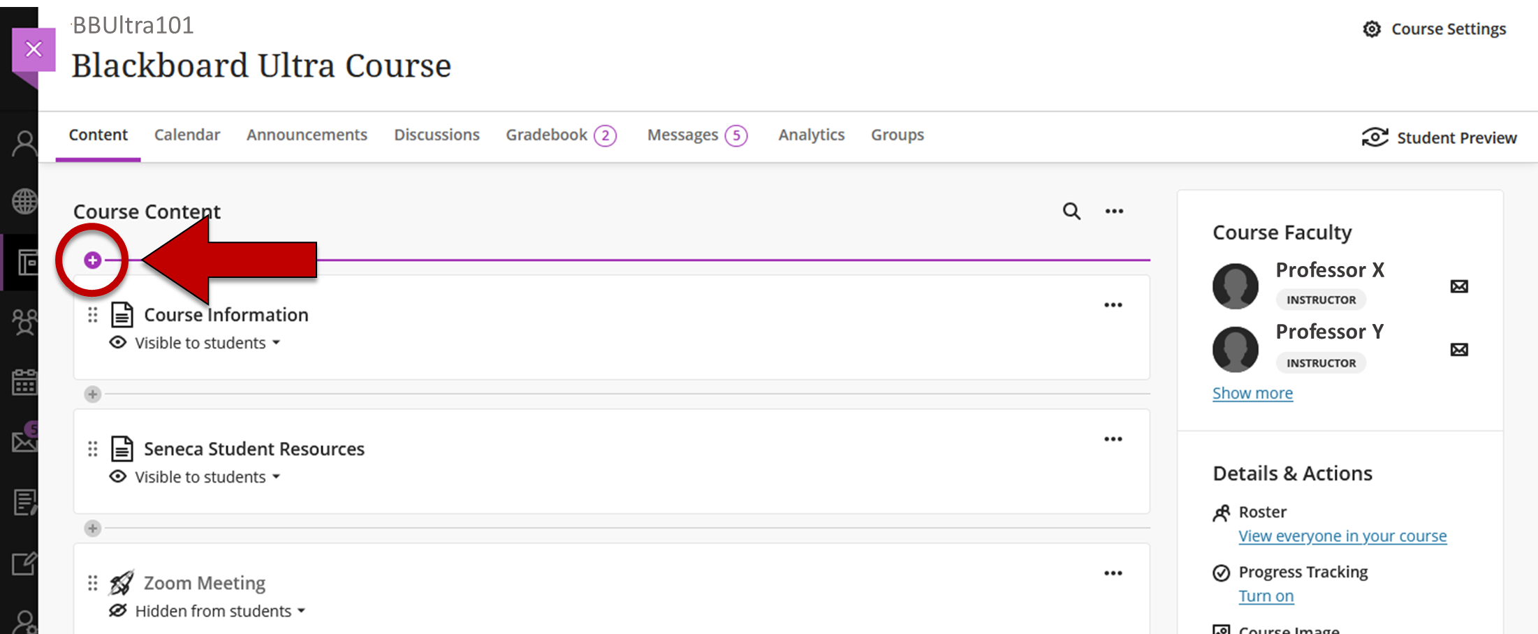The height and width of the screenshot is (634, 1538).
Task: Message Professor Y via envelope icon
Action: click(1459, 349)
